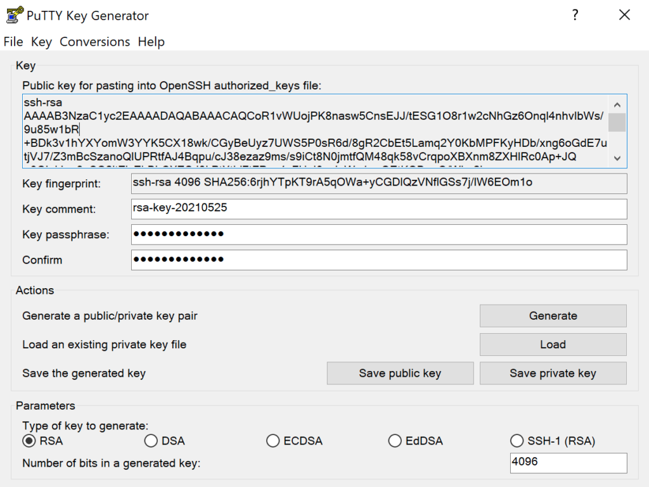Viewport: 649px width, 487px height.
Task: Click the Key comment field
Action: click(378, 209)
